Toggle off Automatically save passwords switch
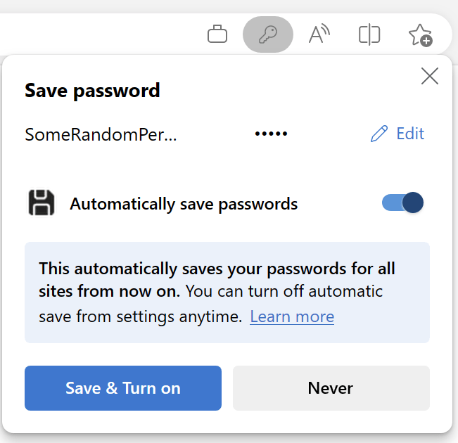The width and height of the screenshot is (458, 443). pyautogui.click(x=403, y=203)
